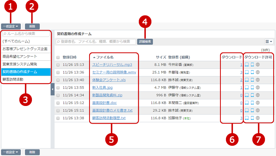The image size is (276, 156).
Task: Click globe download permission icon for 新入社員.jpg
Action: tap(258, 87)
